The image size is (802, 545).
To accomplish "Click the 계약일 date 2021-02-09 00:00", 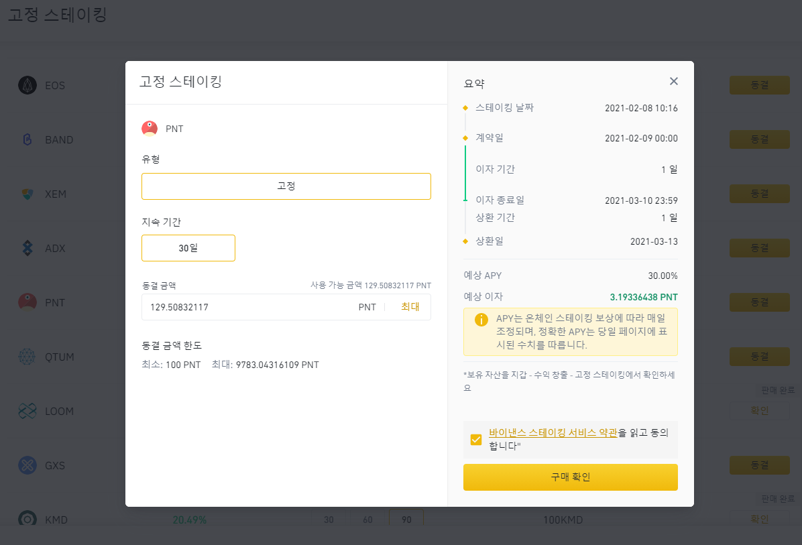I will pyautogui.click(x=641, y=138).
